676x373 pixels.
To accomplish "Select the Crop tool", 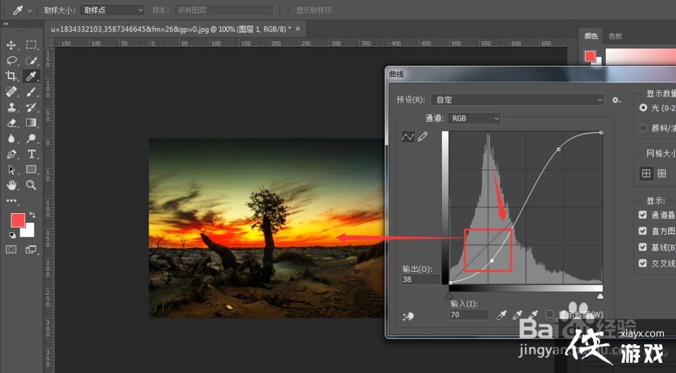I will coord(11,76).
